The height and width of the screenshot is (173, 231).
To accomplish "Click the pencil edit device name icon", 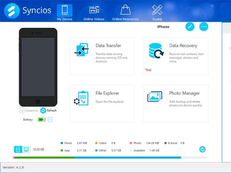I will 190,27.
